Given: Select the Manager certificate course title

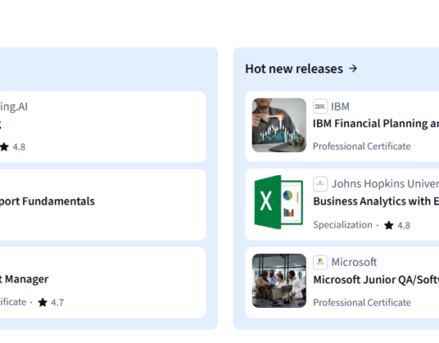Looking at the screenshot, I should tap(24, 279).
